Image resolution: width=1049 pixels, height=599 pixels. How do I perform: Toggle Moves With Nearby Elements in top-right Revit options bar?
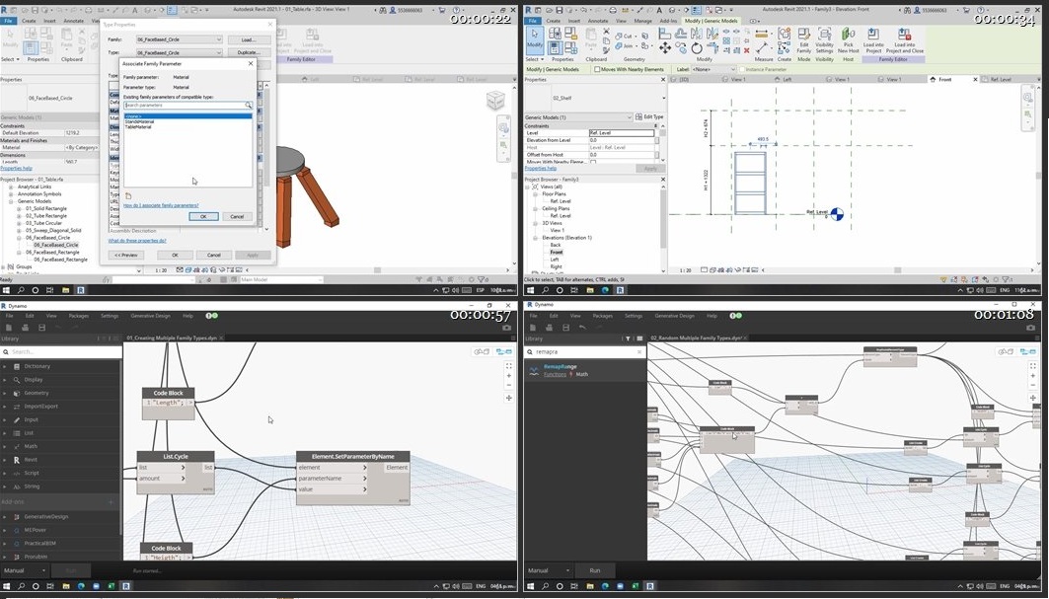pyautogui.click(x=596, y=69)
